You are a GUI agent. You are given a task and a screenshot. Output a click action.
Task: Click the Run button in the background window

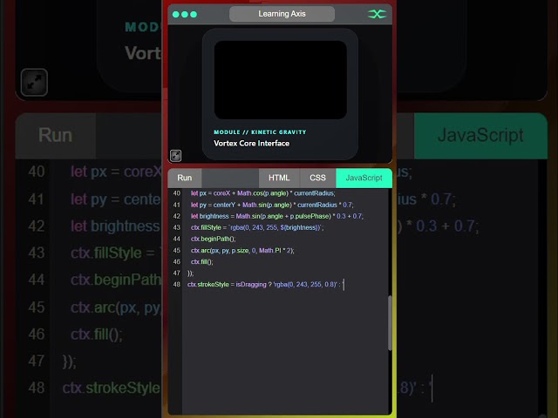[56, 136]
